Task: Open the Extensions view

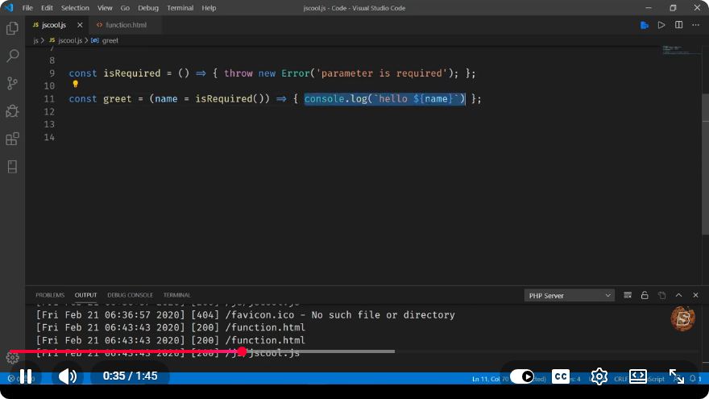Action: (x=12, y=139)
